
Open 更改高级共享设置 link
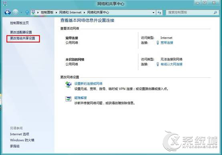click(22, 38)
